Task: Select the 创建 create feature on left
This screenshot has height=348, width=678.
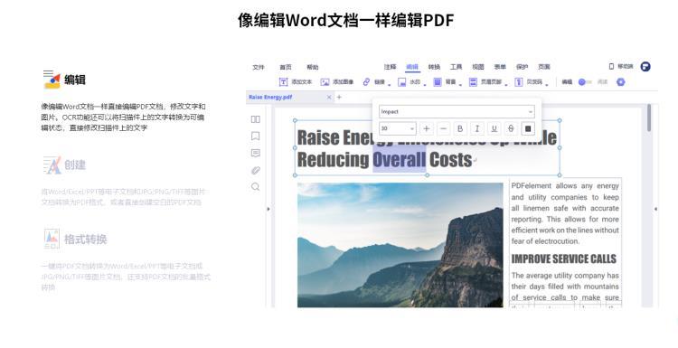Action: [64, 165]
